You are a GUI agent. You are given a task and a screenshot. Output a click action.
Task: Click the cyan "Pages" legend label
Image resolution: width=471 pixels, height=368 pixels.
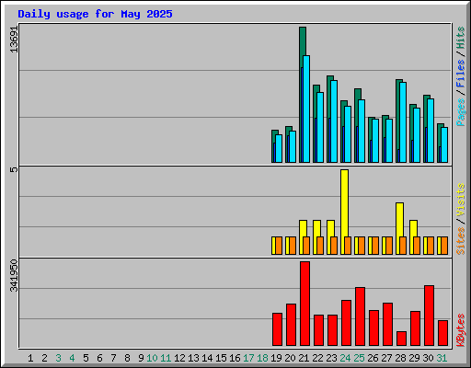coord(461,112)
